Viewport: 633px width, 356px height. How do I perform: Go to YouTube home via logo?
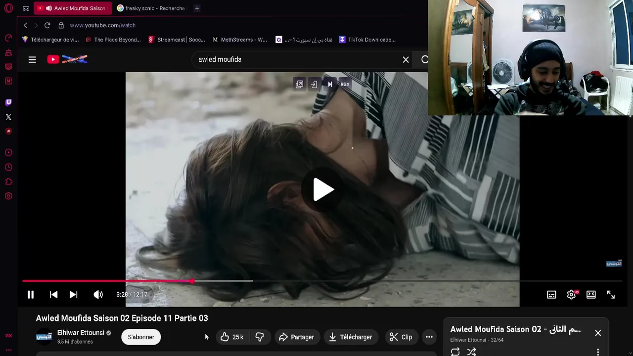pos(67,59)
